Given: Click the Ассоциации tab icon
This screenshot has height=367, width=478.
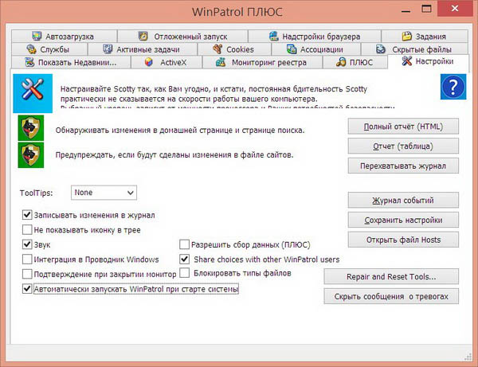Looking at the screenshot, I should pyautogui.click(x=292, y=49).
